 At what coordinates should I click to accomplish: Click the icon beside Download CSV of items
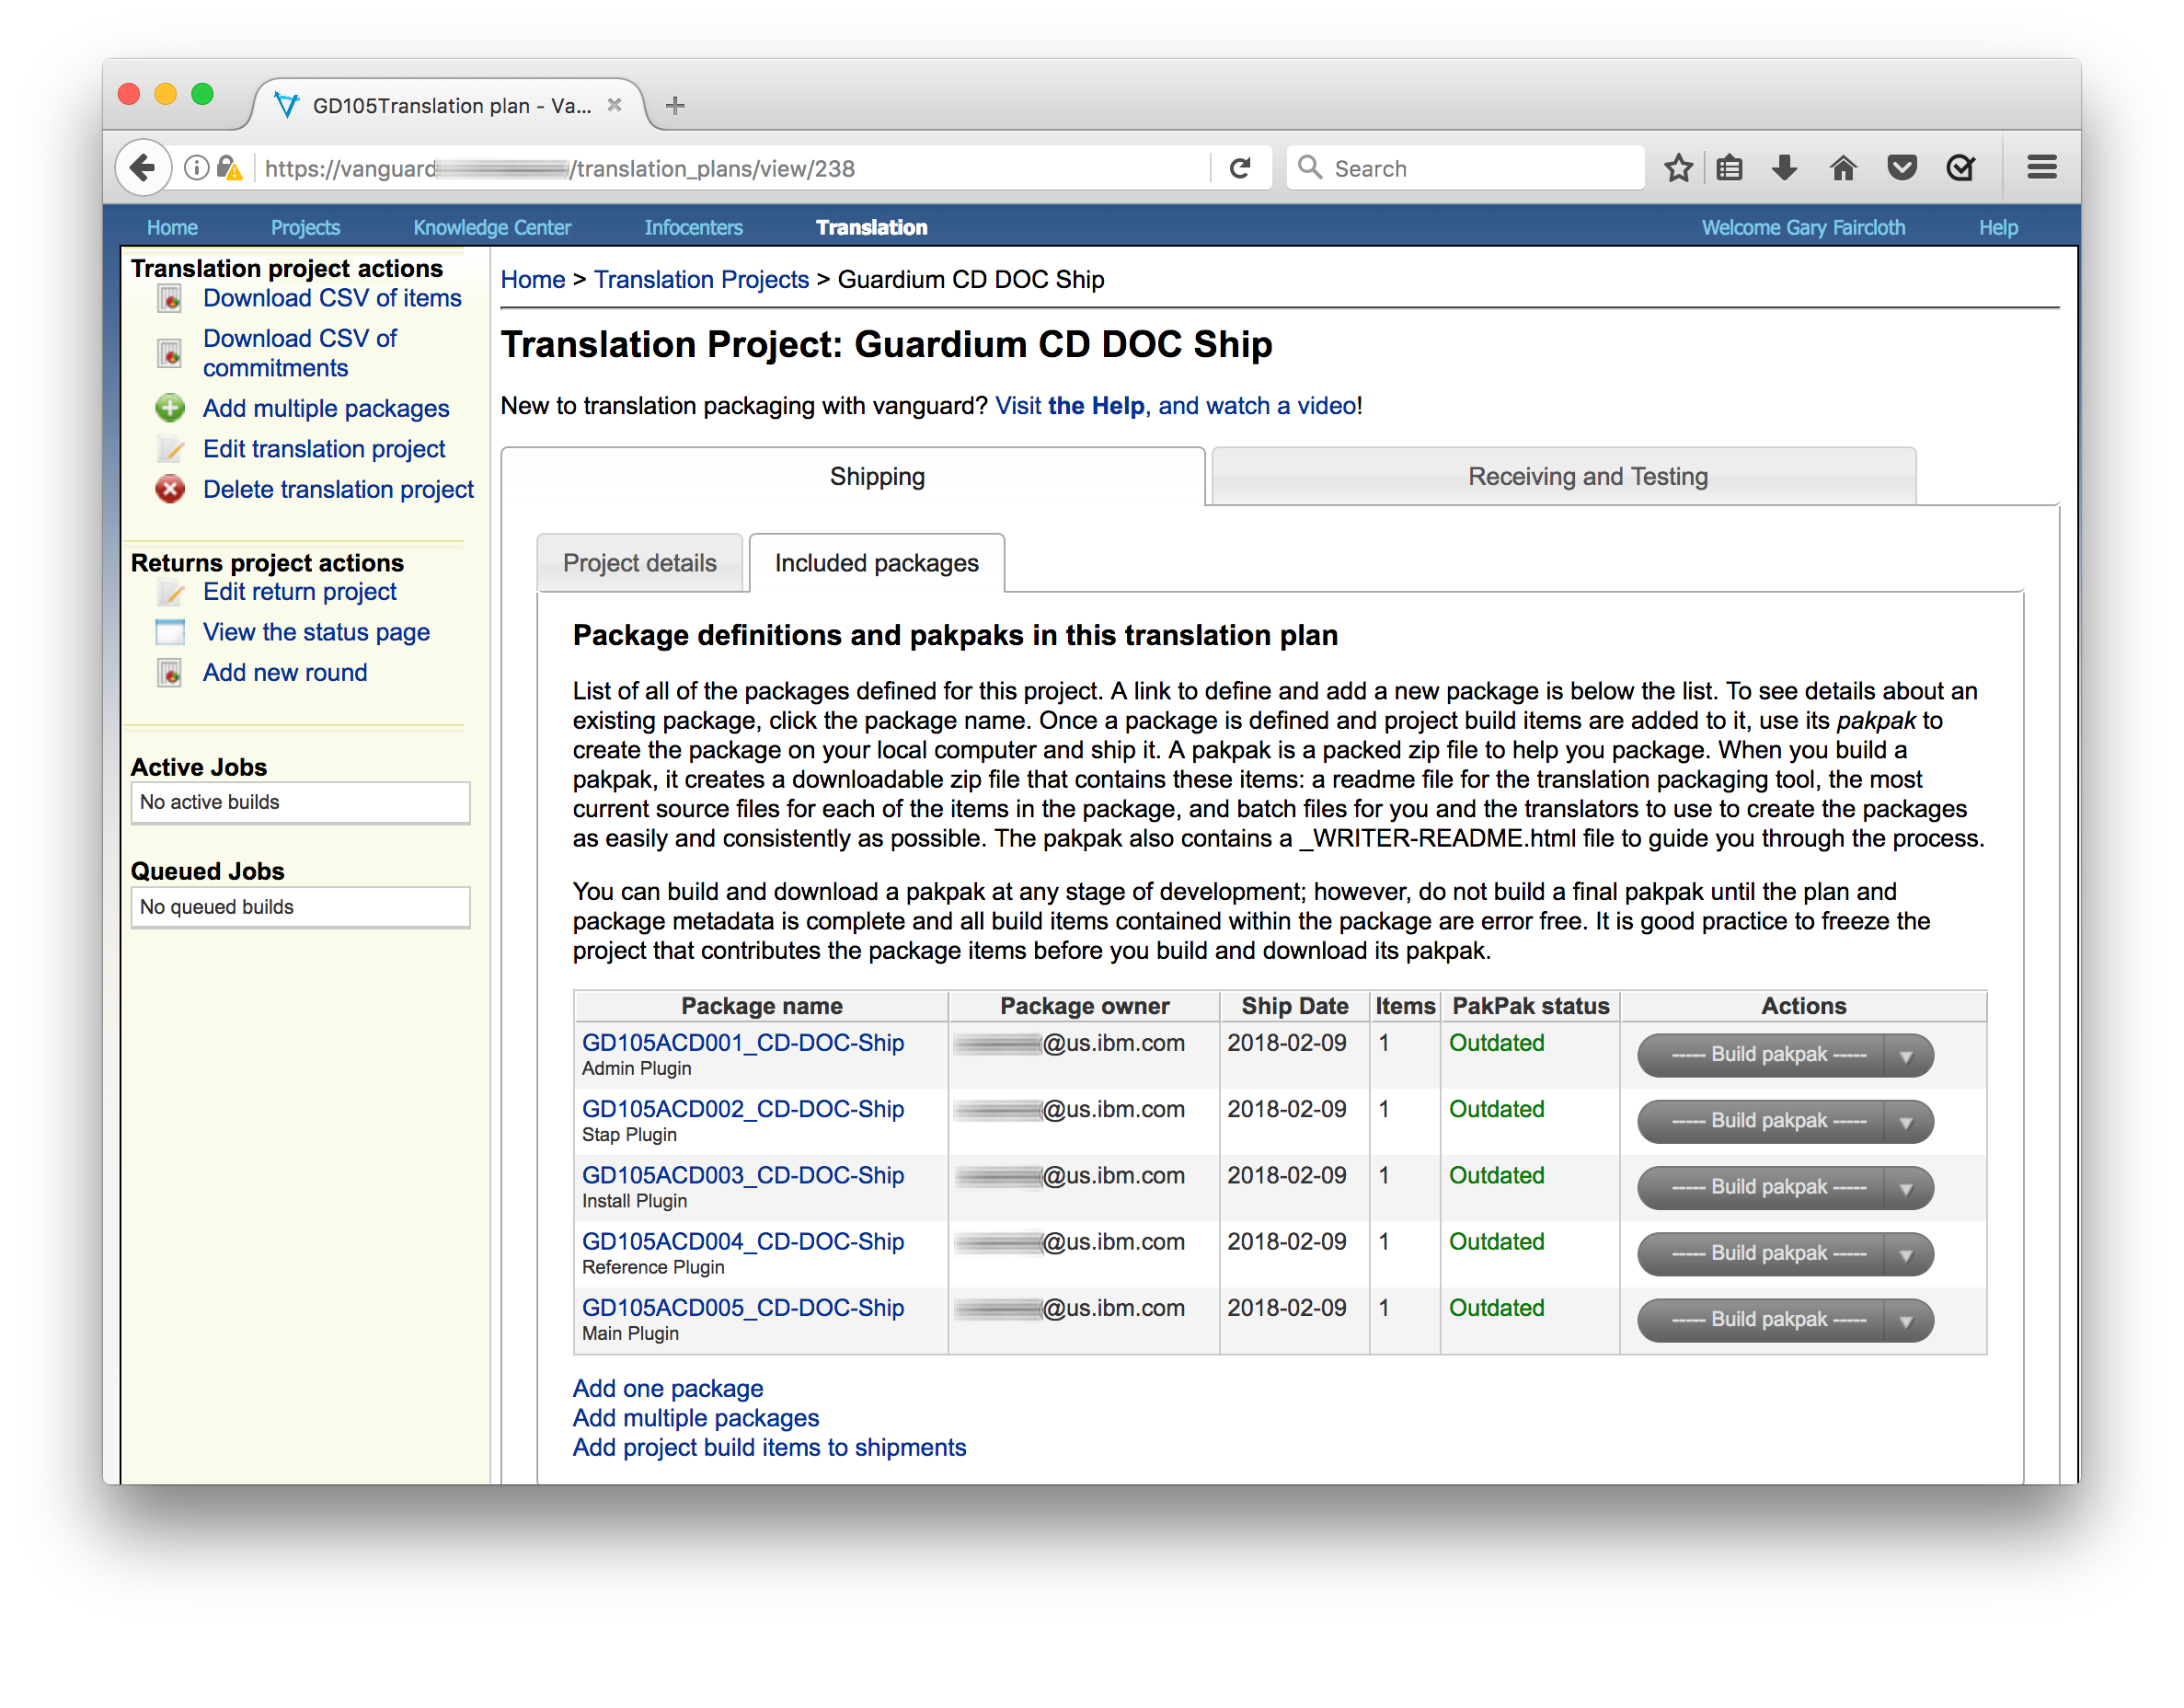[x=170, y=298]
